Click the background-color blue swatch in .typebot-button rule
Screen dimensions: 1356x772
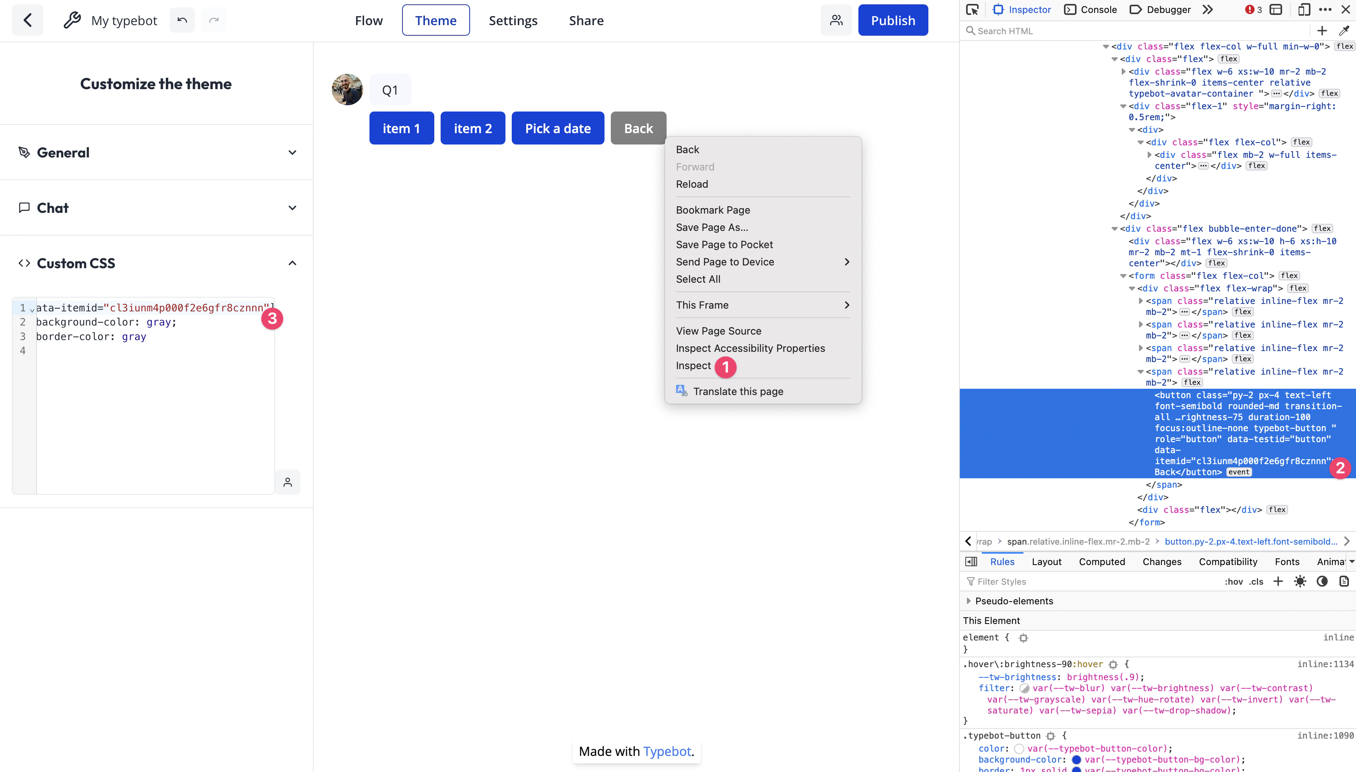coord(1076,759)
